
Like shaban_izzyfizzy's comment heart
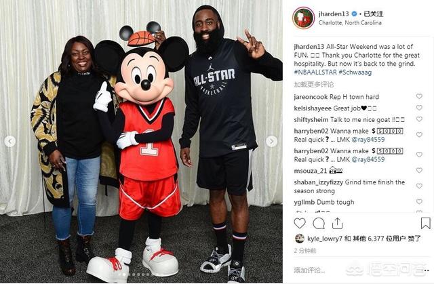click(x=419, y=186)
